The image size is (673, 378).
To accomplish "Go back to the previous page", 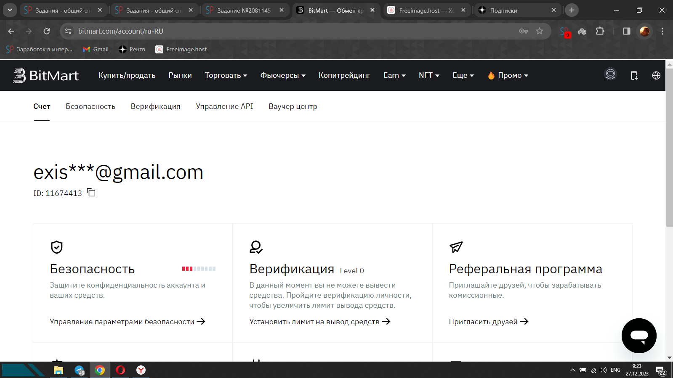I will (x=11, y=31).
